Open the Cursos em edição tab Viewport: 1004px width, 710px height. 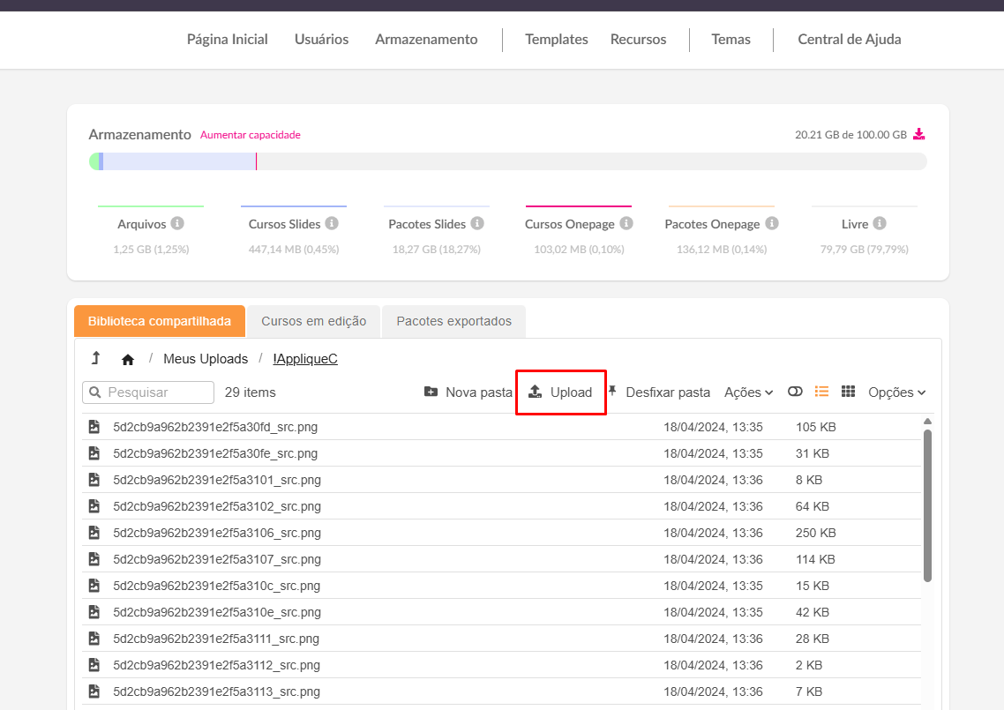313,321
